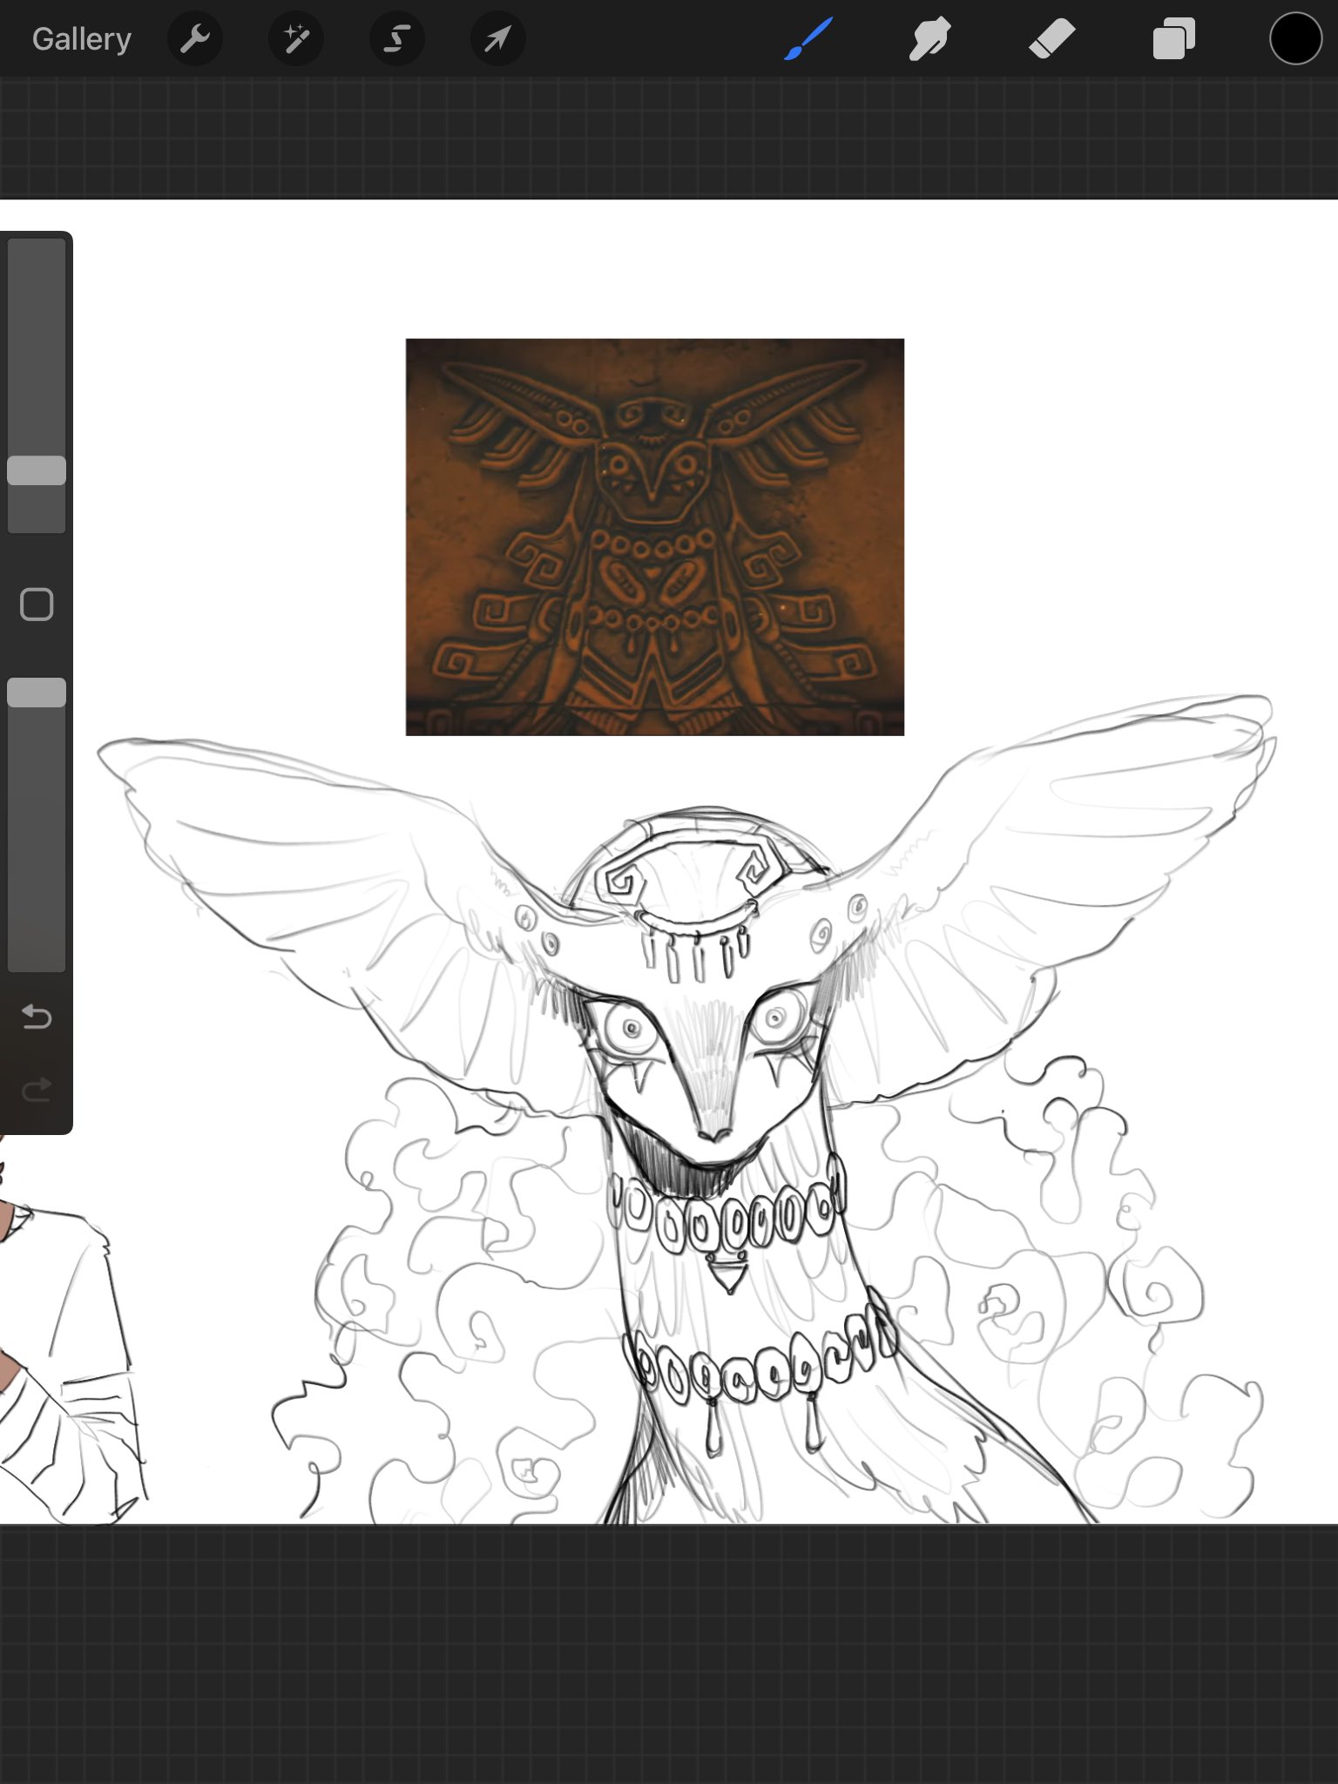Open the black color swatch picker
This screenshot has height=1784, width=1338.
pyautogui.click(x=1295, y=39)
